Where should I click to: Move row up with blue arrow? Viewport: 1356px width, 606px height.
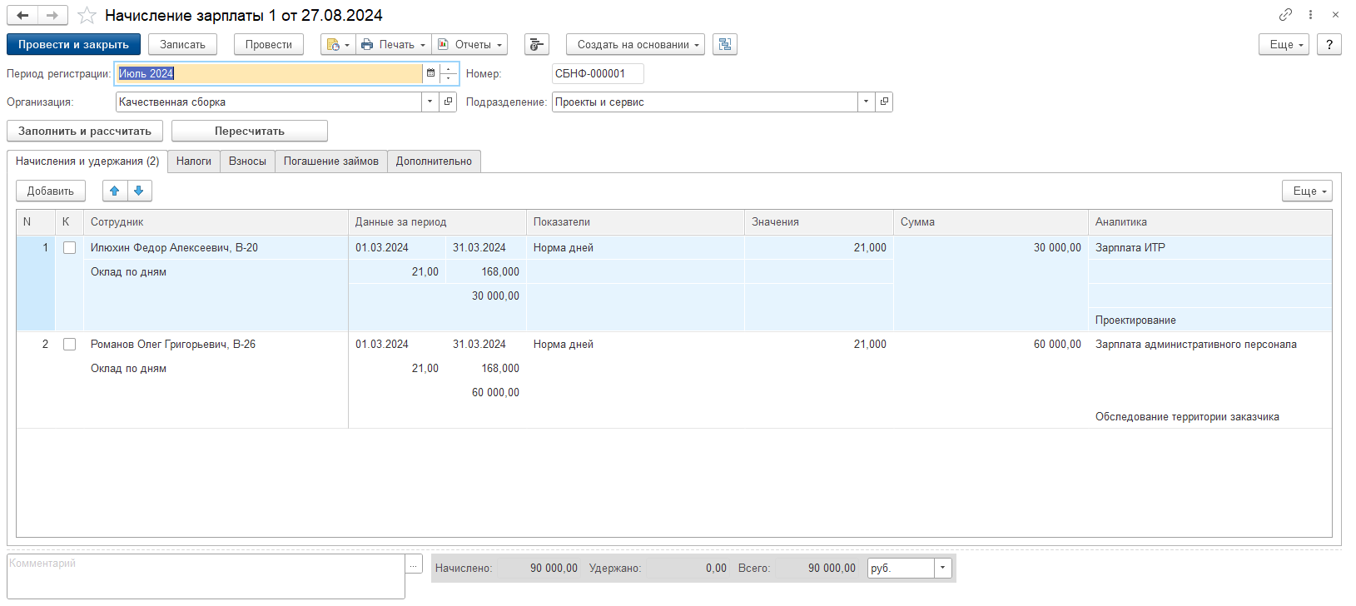coord(115,191)
